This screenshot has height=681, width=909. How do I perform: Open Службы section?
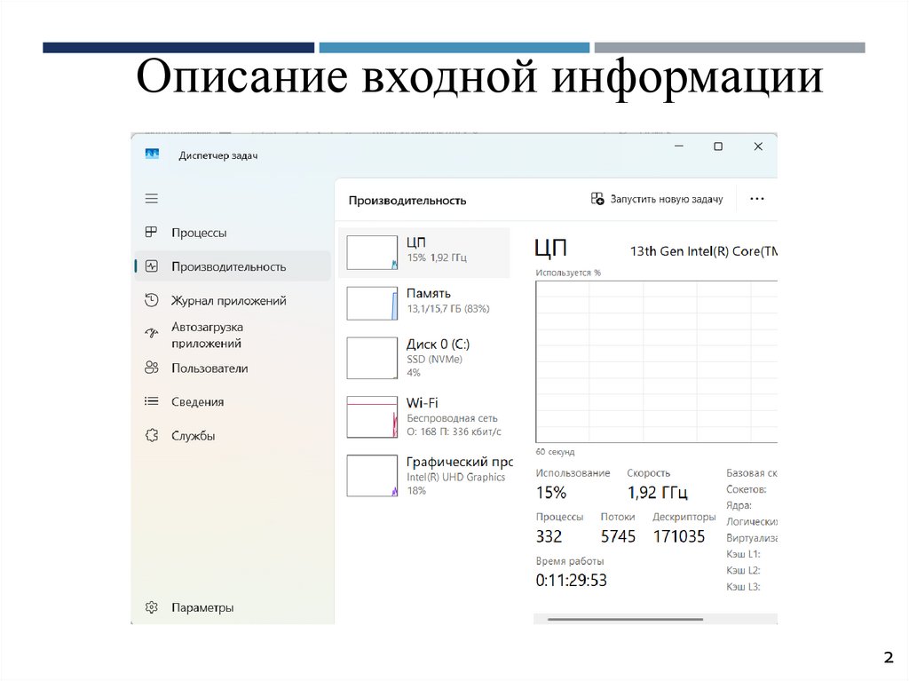pos(233,436)
